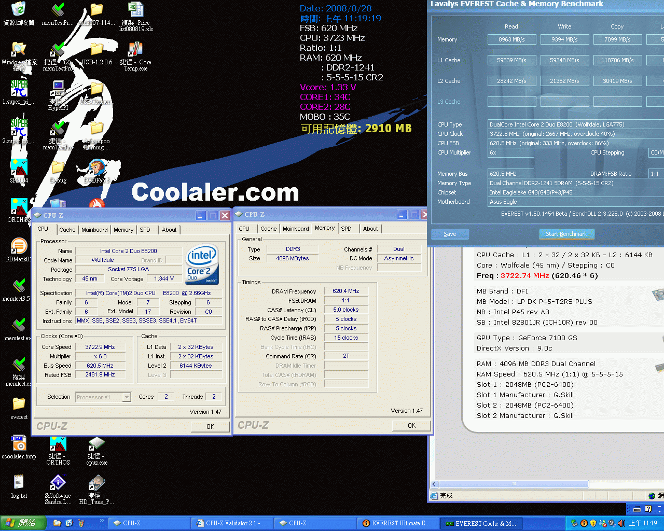Open the everest folder icon

click(x=19, y=403)
